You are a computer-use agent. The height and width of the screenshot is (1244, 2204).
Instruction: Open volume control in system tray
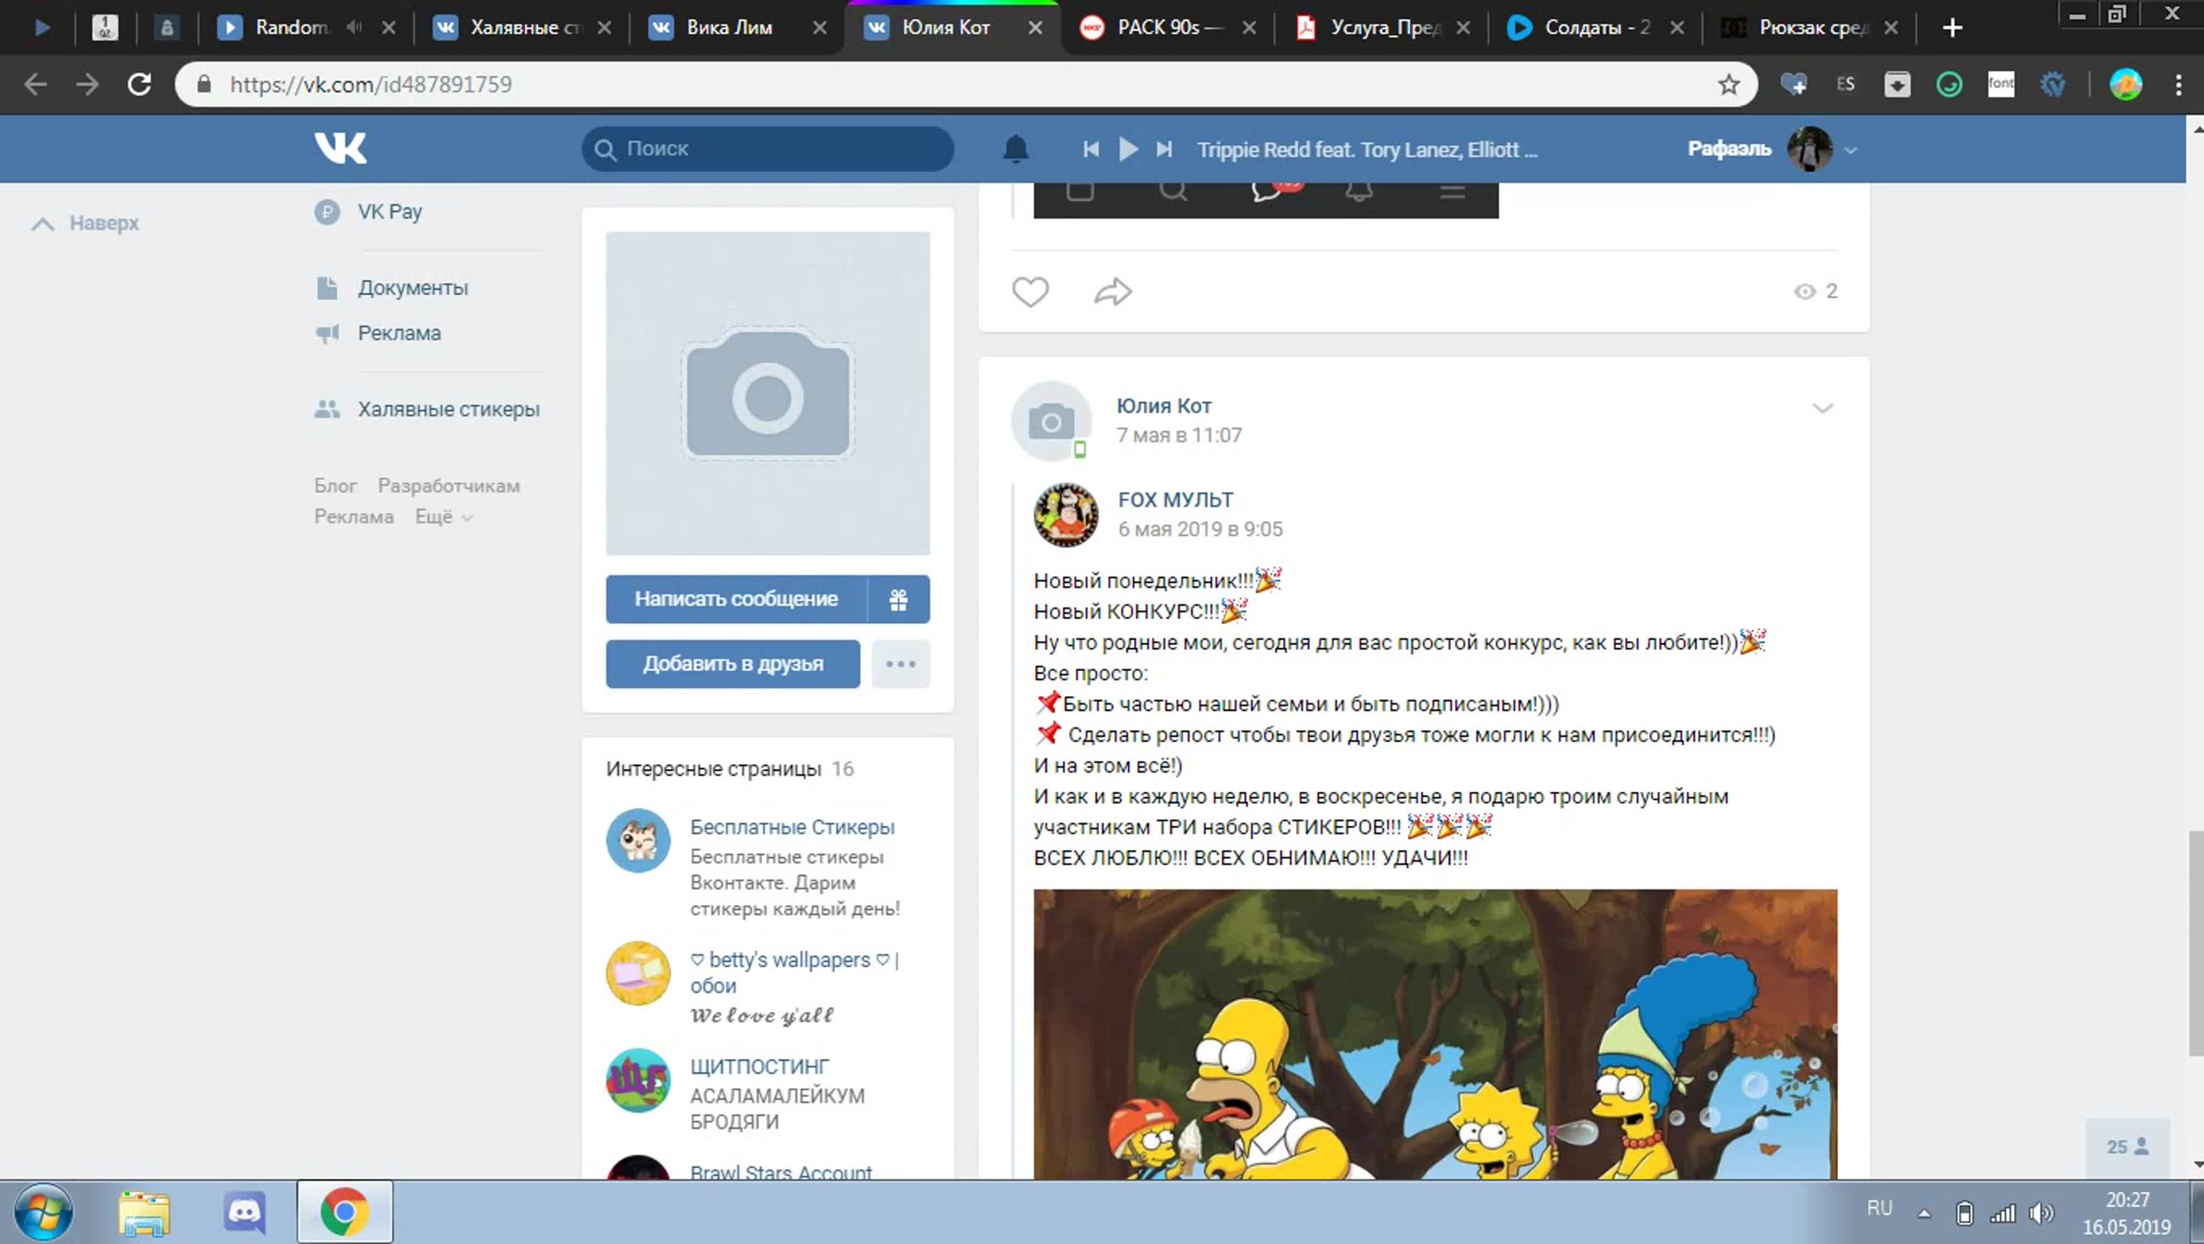coord(2041,1213)
